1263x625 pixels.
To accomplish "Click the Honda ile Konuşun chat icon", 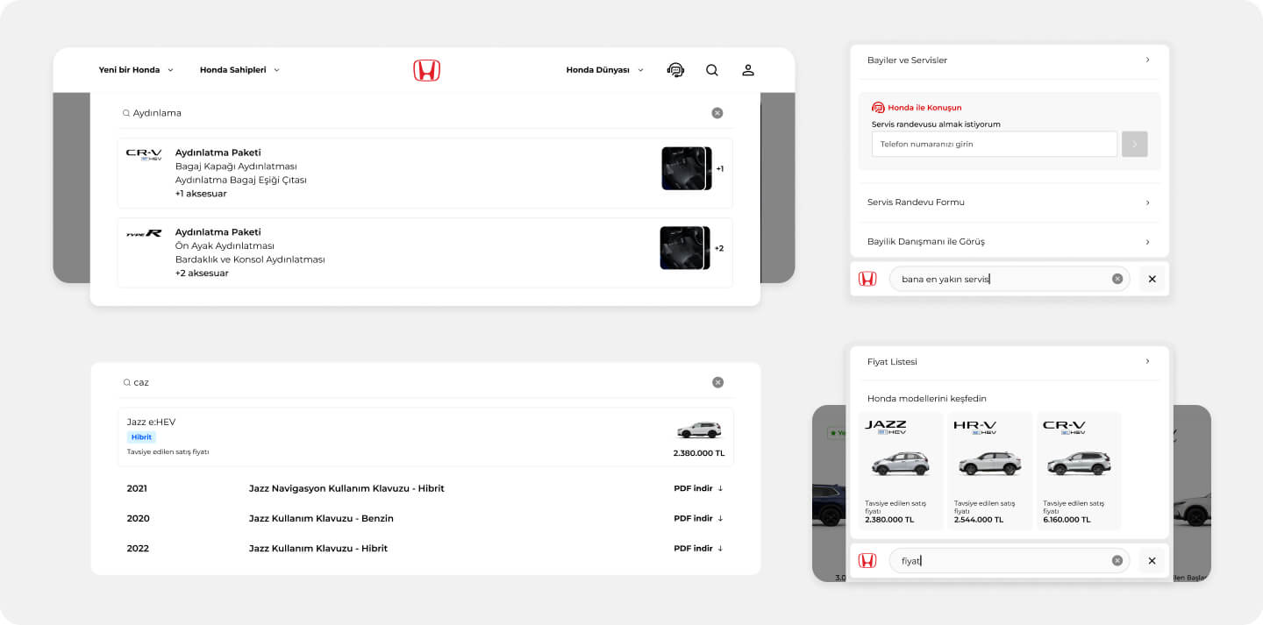I will pyautogui.click(x=877, y=107).
